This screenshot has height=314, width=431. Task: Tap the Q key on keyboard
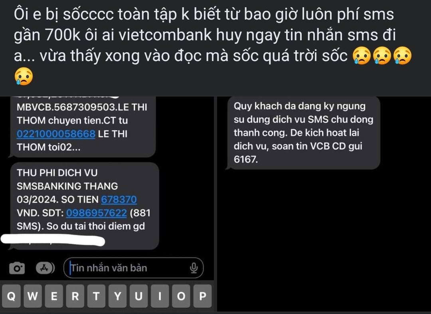pyautogui.click(x=11, y=296)
